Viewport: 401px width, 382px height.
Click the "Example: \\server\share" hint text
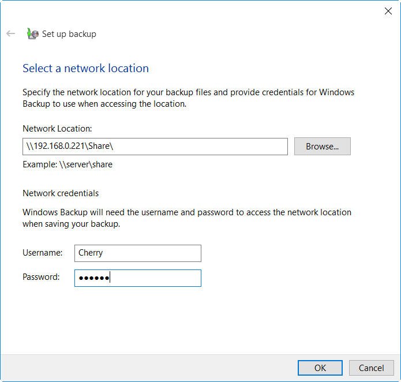pyautogui.click(x=68, y=164)
